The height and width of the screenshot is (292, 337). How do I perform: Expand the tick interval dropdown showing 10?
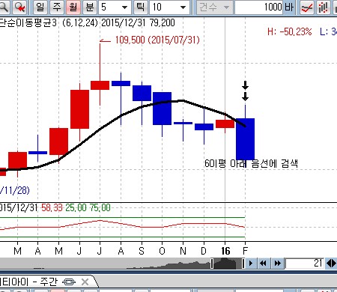[x=169, y=7]
